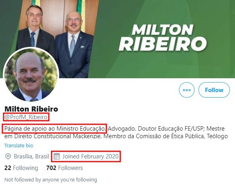
Task: Click Not followed by anyone you're following
Action: click(x=51, y=179)
